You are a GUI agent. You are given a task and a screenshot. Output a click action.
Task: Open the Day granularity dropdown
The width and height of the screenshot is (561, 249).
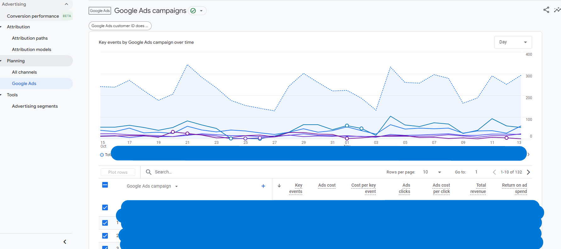coord(513,42)
